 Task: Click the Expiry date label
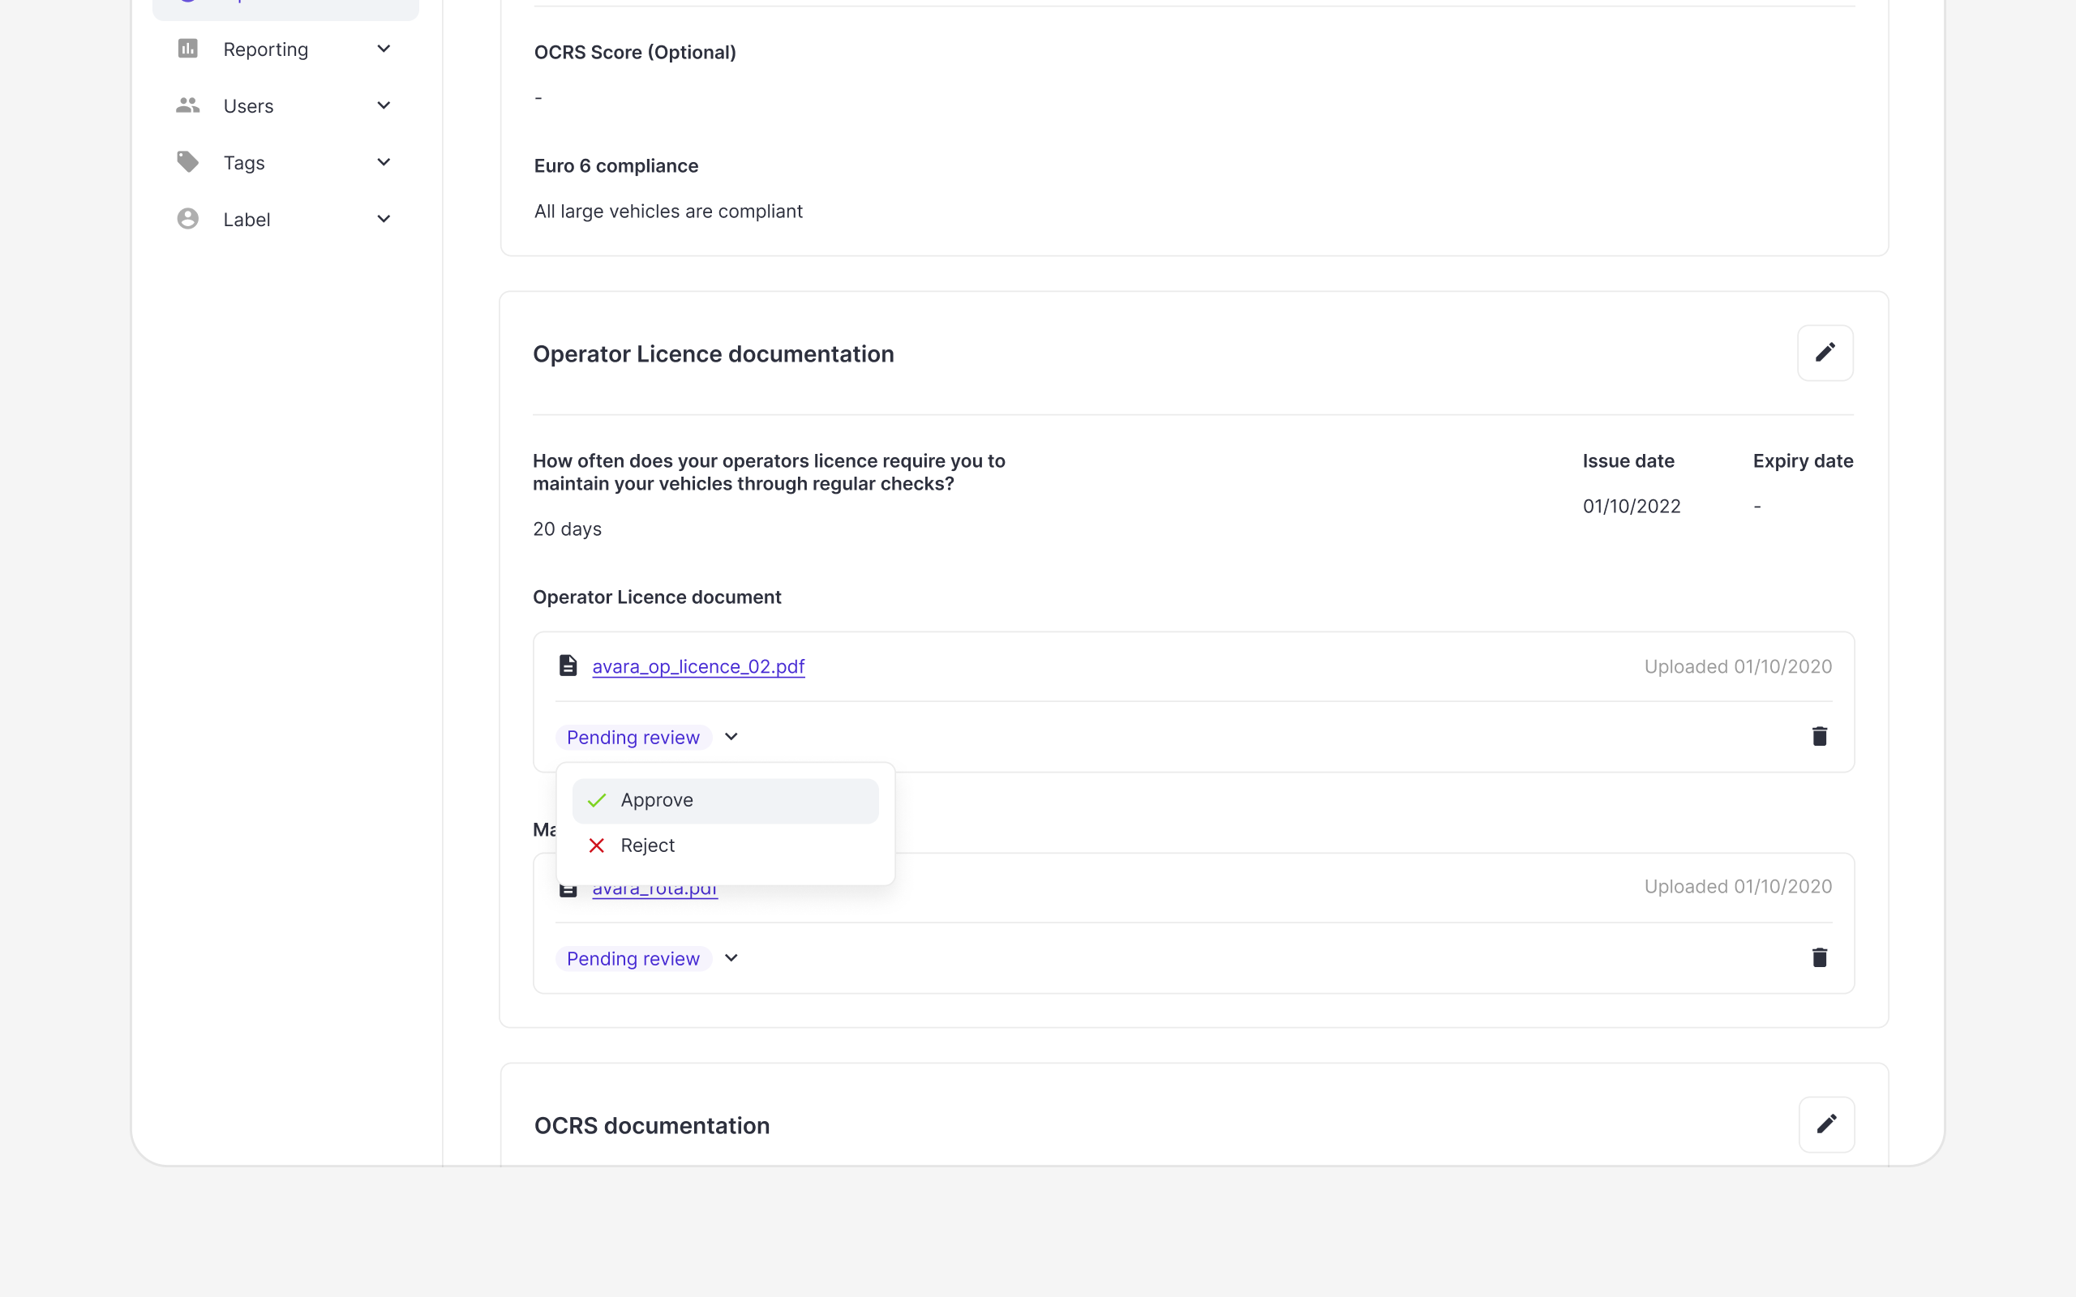click(1803, 460)
